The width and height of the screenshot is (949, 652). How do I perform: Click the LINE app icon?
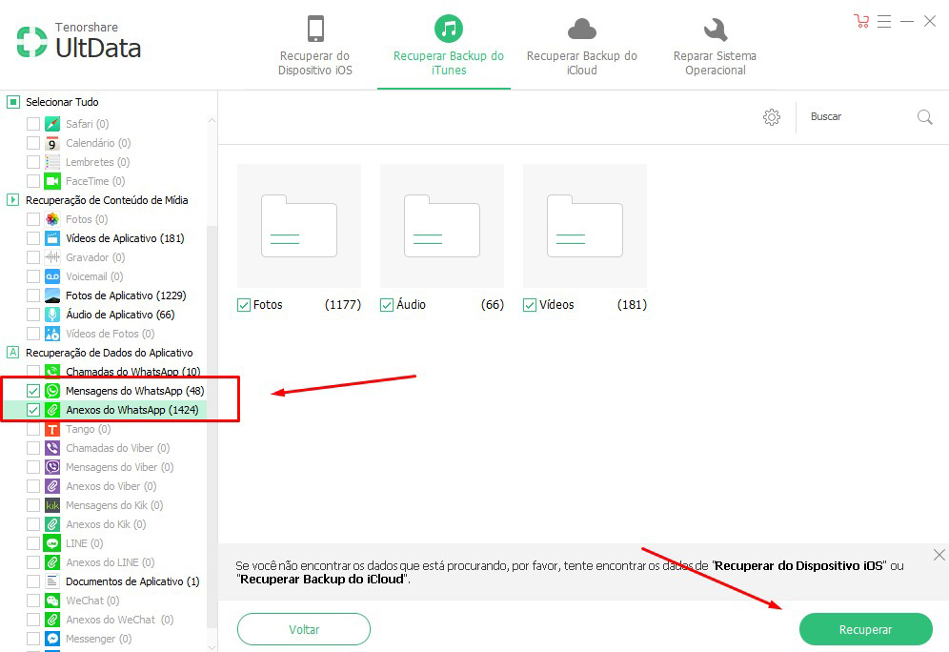coord(52,543)
